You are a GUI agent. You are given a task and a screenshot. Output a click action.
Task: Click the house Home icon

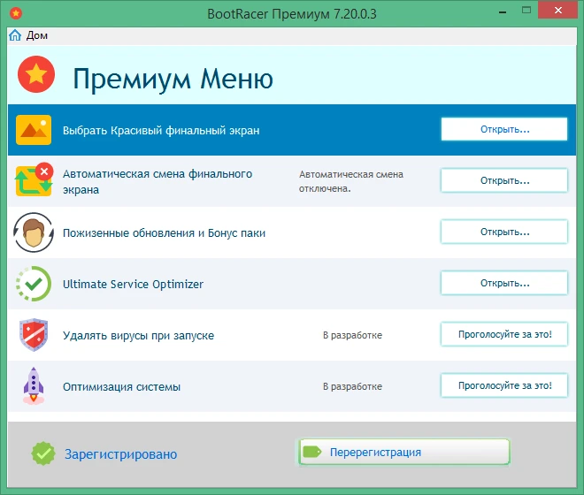point(15,35)
